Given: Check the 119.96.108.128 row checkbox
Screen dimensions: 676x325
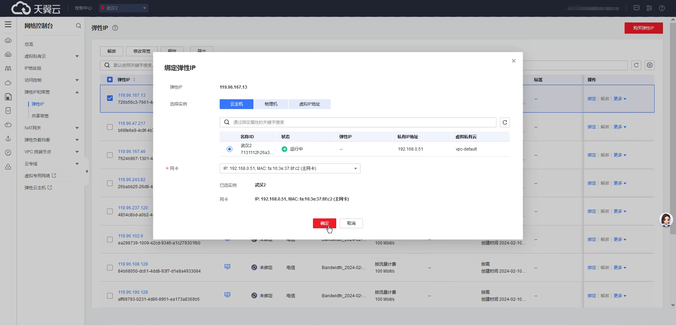Looking at the screenshot, I should tap(110, 268).
